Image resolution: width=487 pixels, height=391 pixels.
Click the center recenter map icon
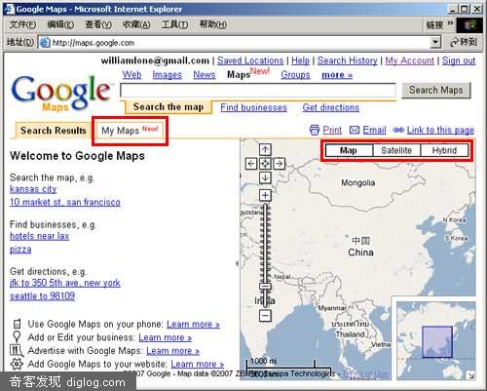pyautogui.click(x=265, y=164)
